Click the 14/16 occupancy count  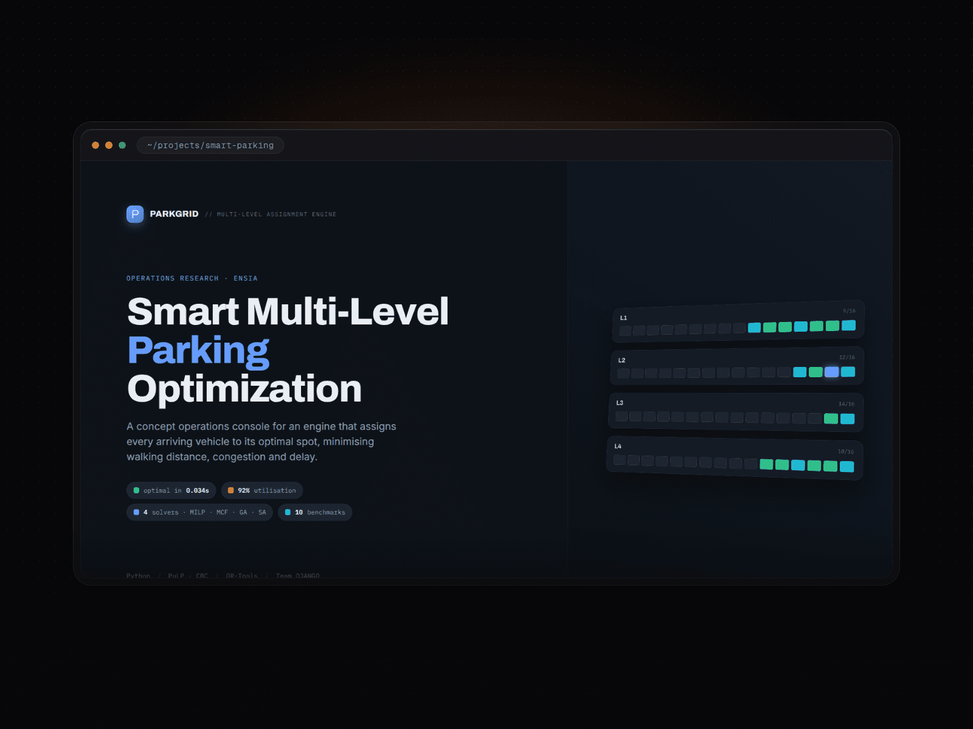point(846,404)
